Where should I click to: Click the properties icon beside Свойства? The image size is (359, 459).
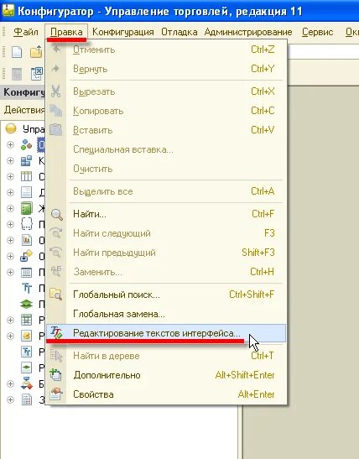pos(56,394)
